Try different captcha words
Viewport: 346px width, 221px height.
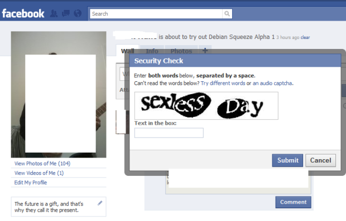point(223,83)
